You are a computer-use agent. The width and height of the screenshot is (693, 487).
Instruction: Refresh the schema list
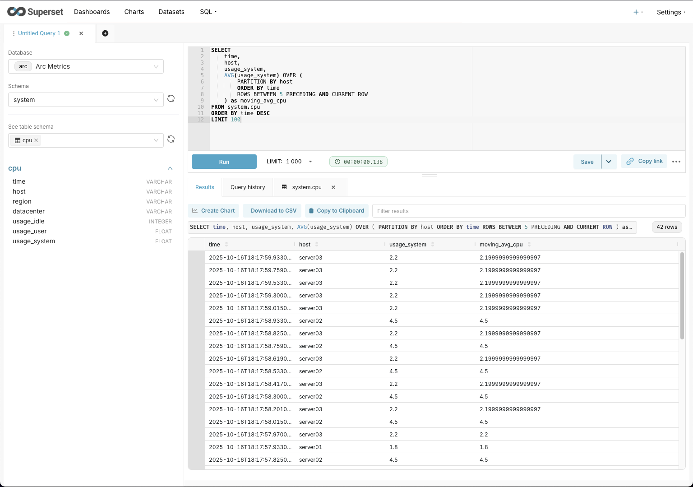click(x=171, y=99)
